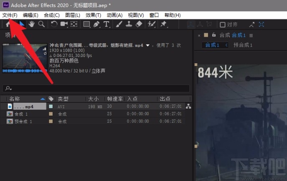Switch to 合成1 breadcrumb tab in viewer
The height and width of the screenshot is (181, 287).
[x=212, y=45]
